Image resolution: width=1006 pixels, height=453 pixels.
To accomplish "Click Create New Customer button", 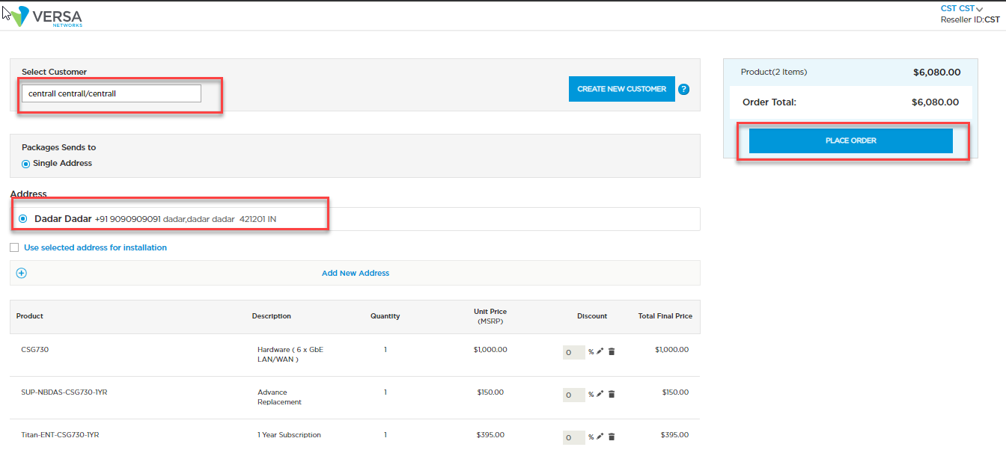I will coord(622,89).
